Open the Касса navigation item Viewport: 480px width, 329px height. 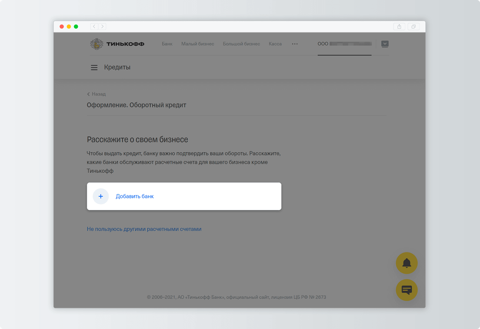pos(275,44)
